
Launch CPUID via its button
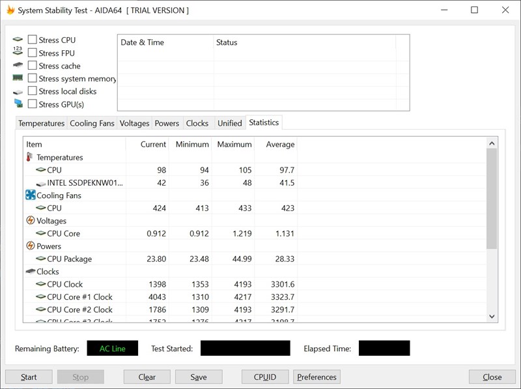coord(265,377)
